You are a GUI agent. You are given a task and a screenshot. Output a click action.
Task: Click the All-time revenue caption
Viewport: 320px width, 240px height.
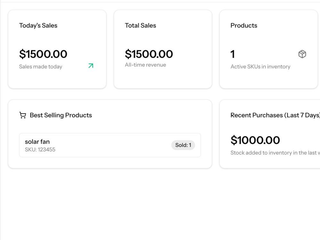pyautogui.click(x=146, y=65)
